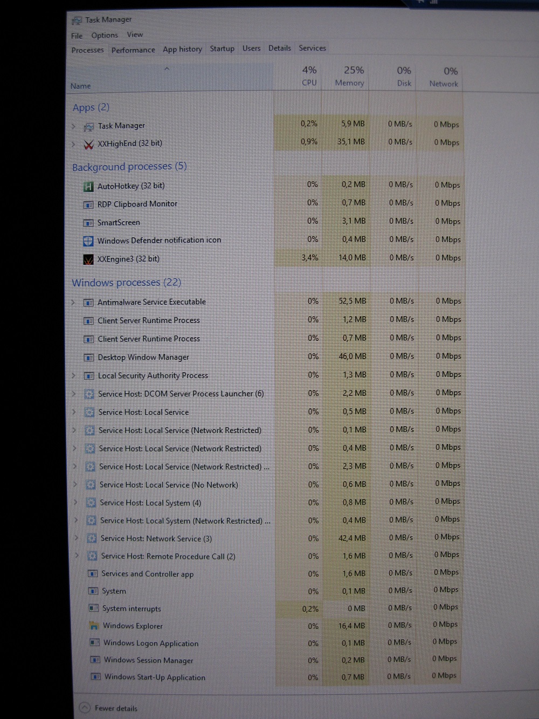Click the Remote Procedure Call gear icon
539x719 pixels.
tap(92, 556)
